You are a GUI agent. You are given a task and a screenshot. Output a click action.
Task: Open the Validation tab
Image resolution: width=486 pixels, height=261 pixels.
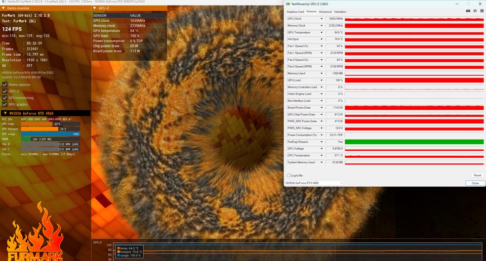pyautogui.click(x=340, y=12)
